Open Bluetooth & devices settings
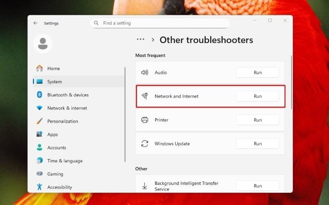Image resolution: width=329 pixels, height=205 pixels. click(x=79, y=95)
